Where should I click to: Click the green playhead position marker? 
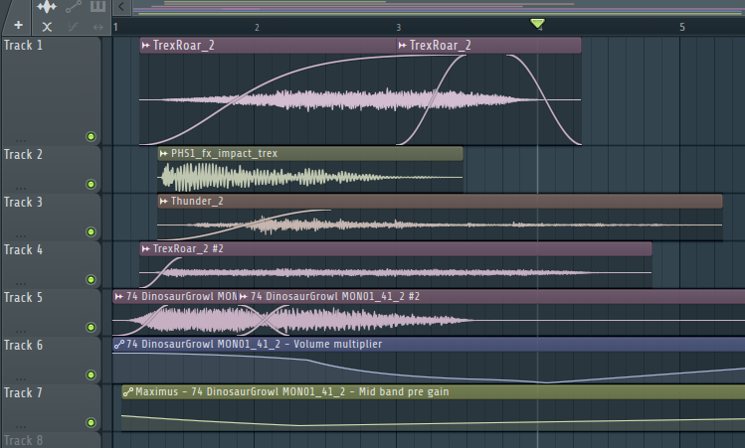(x=537, y=23)
